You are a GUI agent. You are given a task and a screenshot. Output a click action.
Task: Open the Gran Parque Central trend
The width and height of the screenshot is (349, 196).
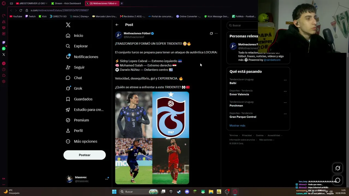pyautogui.click(x=243, y=117)
